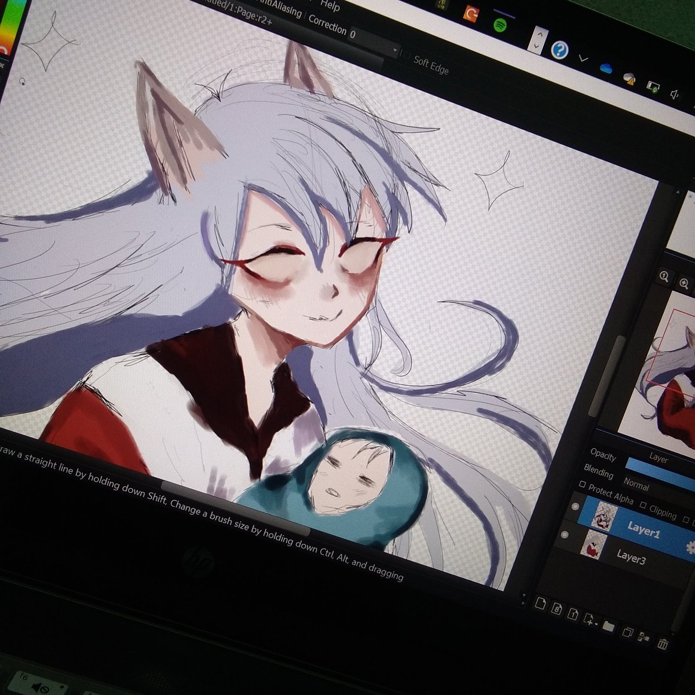Click the Layer1 thumbnail
This screenshot has width=695, height=695.
[x=606, y=517]
